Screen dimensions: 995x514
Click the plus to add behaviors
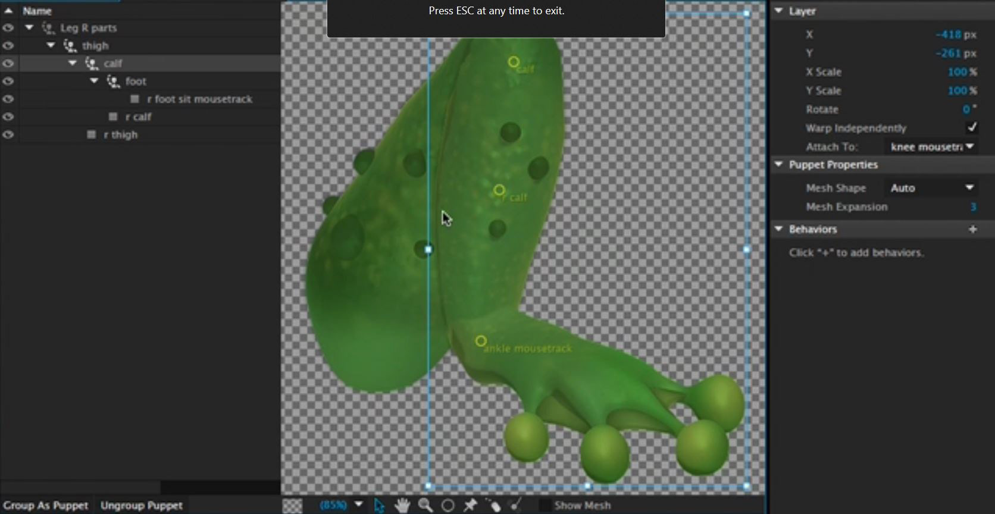[x=972, y=229]
